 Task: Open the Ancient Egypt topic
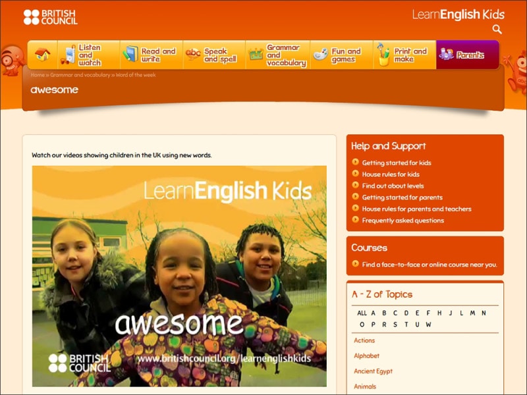[373, 371]
